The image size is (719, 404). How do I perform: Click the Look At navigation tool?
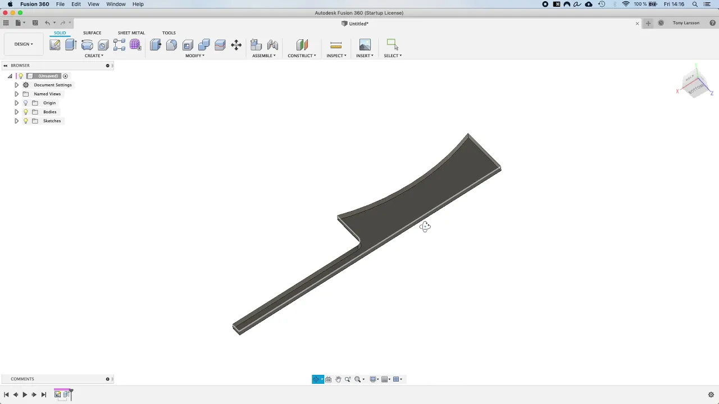pos(329,379)
